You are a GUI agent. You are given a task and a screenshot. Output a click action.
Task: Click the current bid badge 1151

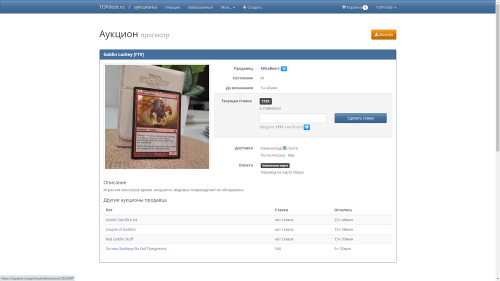[265, 101]
